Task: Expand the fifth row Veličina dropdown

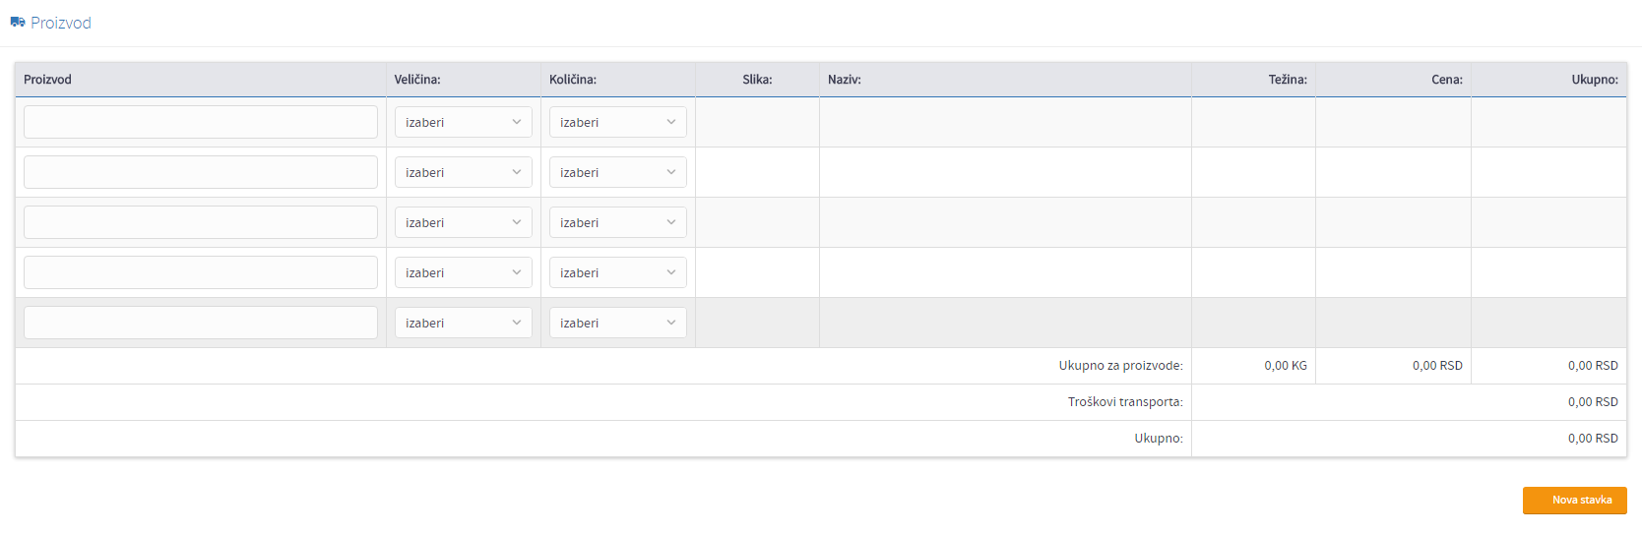Action: (x=463, y=323)
